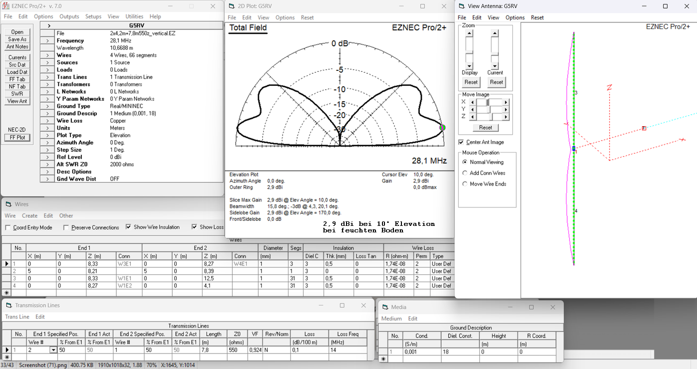Toggle the Preserve Connections checkbox

tap(66, 228)
